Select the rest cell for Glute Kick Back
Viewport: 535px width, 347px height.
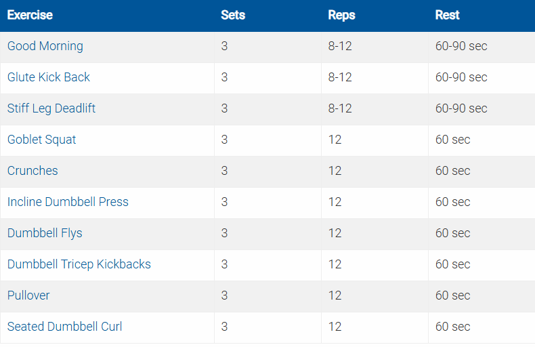click(x=461, y=78)
